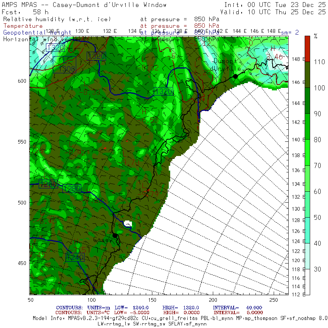This screenshot has width=328, height=328.
Task: Click the 500 tick label on left axis
Action: [22, 203]
